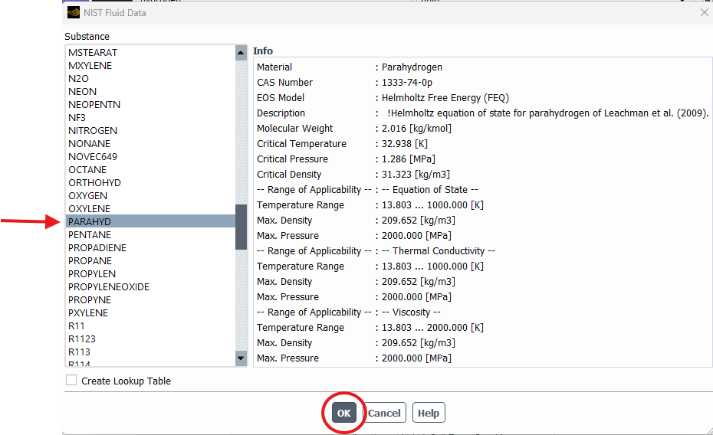Image resolution: width=713 pixels, height=435 pixels.
Task: Select R113 refrigerant entry
Action: pos(150,352)
